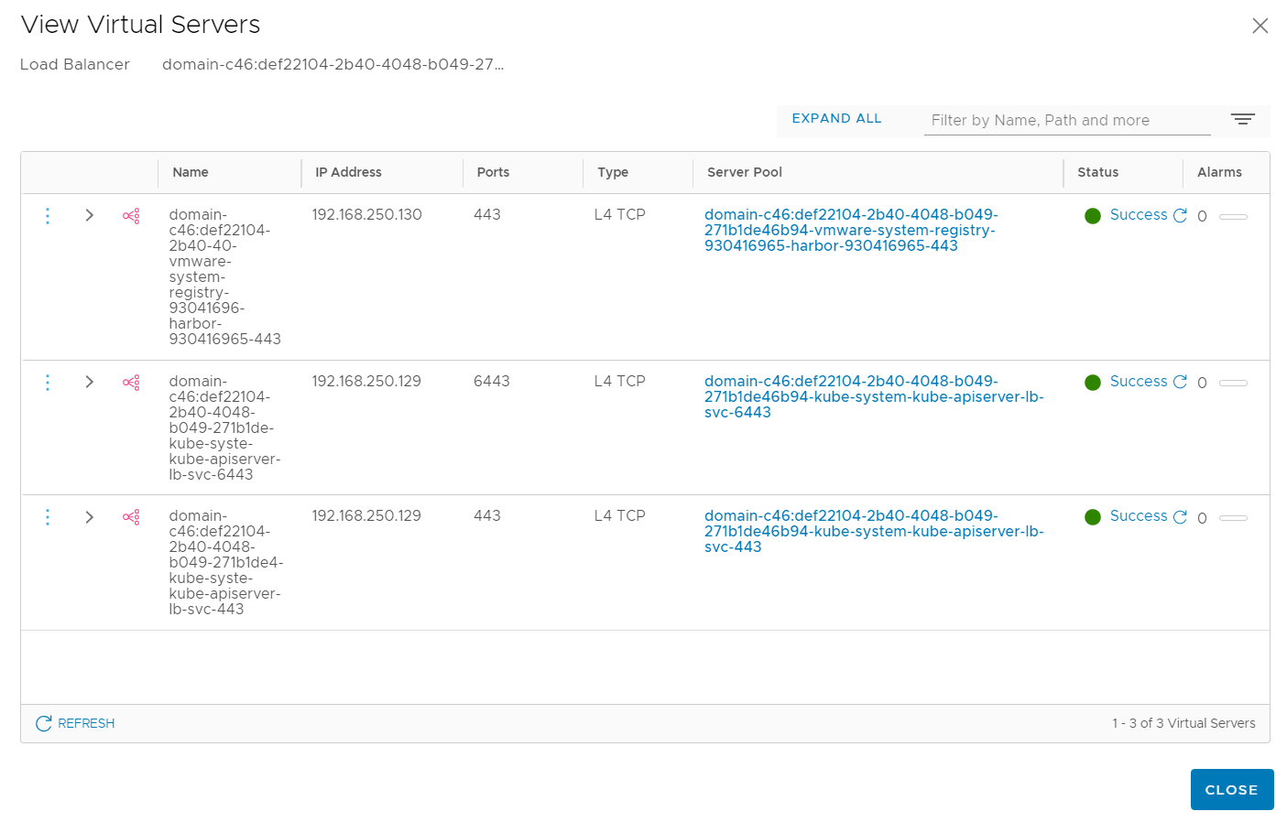This screenshot has height=822, width=1287.
Task: Click the Status column header
Action: point(1097,172)
